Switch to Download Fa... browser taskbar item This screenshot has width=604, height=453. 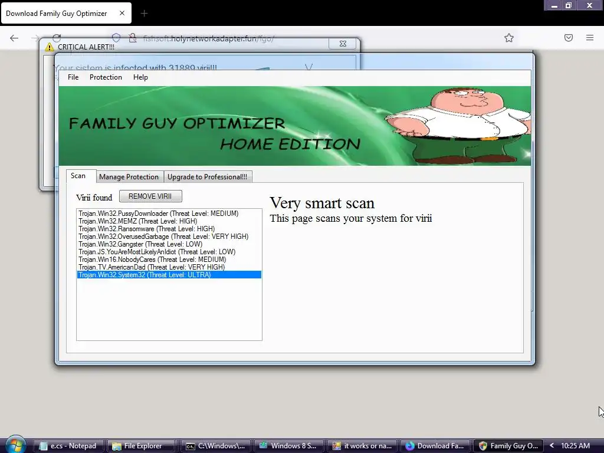(435, 446)
